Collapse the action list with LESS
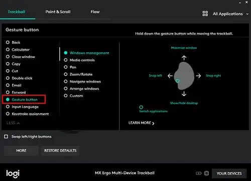251x181 pixels. click(x=13, y=123)
